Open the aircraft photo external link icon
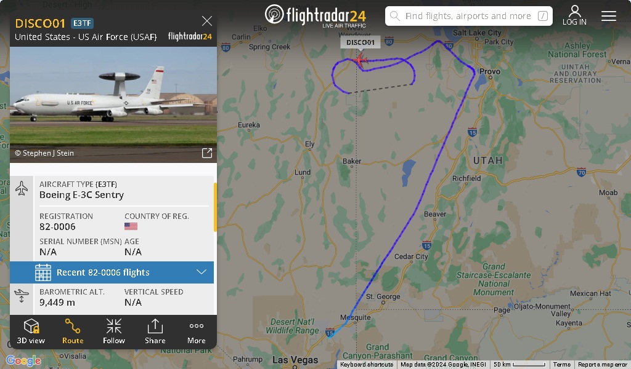The height and width of the screenshot is (369, 631). [x=207, y=153]
